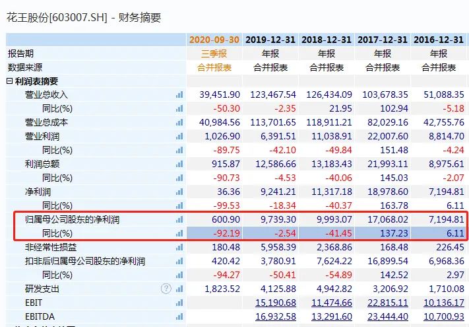Image resolution: width=469 pixels, height=327 pixels.
Task: Open chart icon for 归属母公司股东的净利润 row
Action: 179,219
